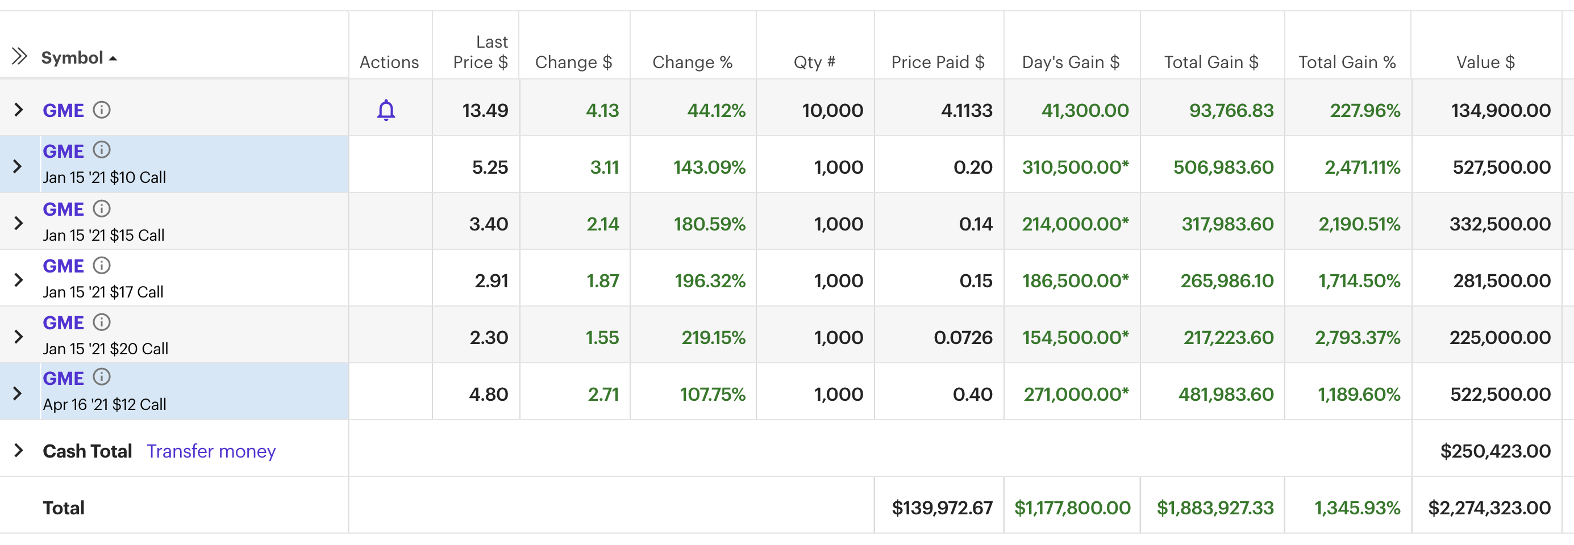The height and width of the screenshot is (545, 1574).
Task: Expand the Apr 16 '21 $12 Call row
Action: click(x=18, y=393)
